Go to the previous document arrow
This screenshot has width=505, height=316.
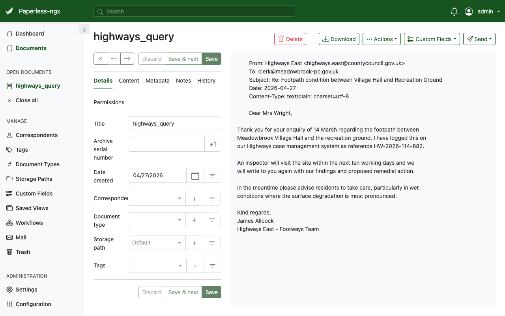pyautogui.click(x=114, y=59)
